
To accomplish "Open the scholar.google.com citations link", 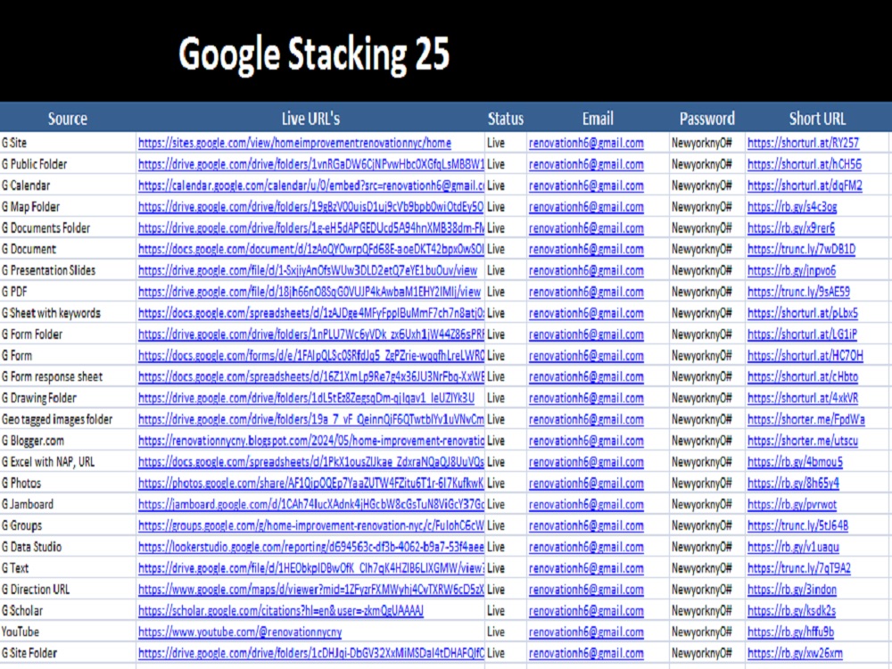I will pos(281,610).
